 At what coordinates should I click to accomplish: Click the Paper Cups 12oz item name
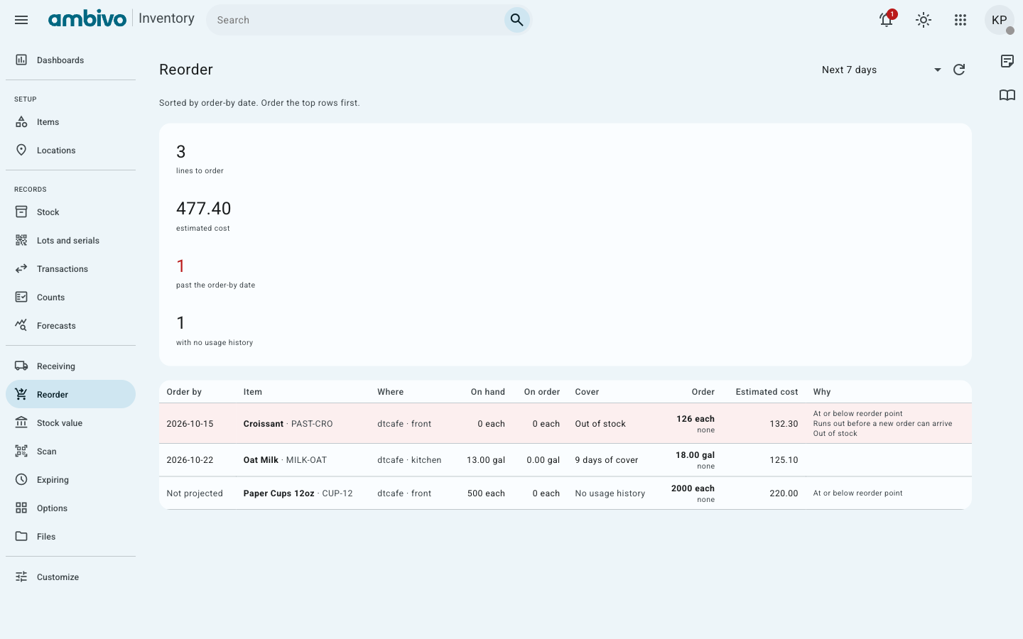coord(278,493)
